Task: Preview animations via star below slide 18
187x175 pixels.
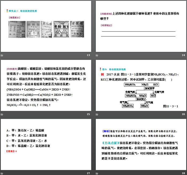Action: (97, 173)
